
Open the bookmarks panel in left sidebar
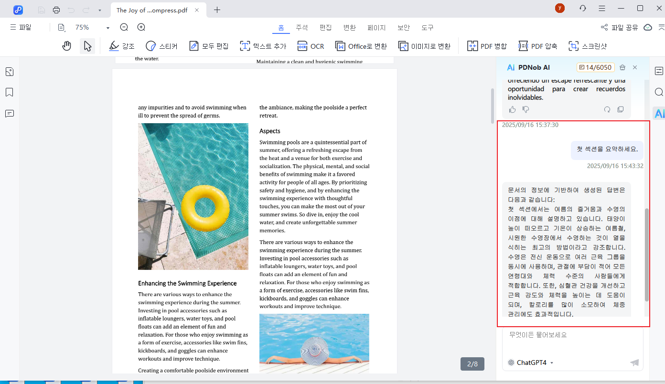click(10, 92)
